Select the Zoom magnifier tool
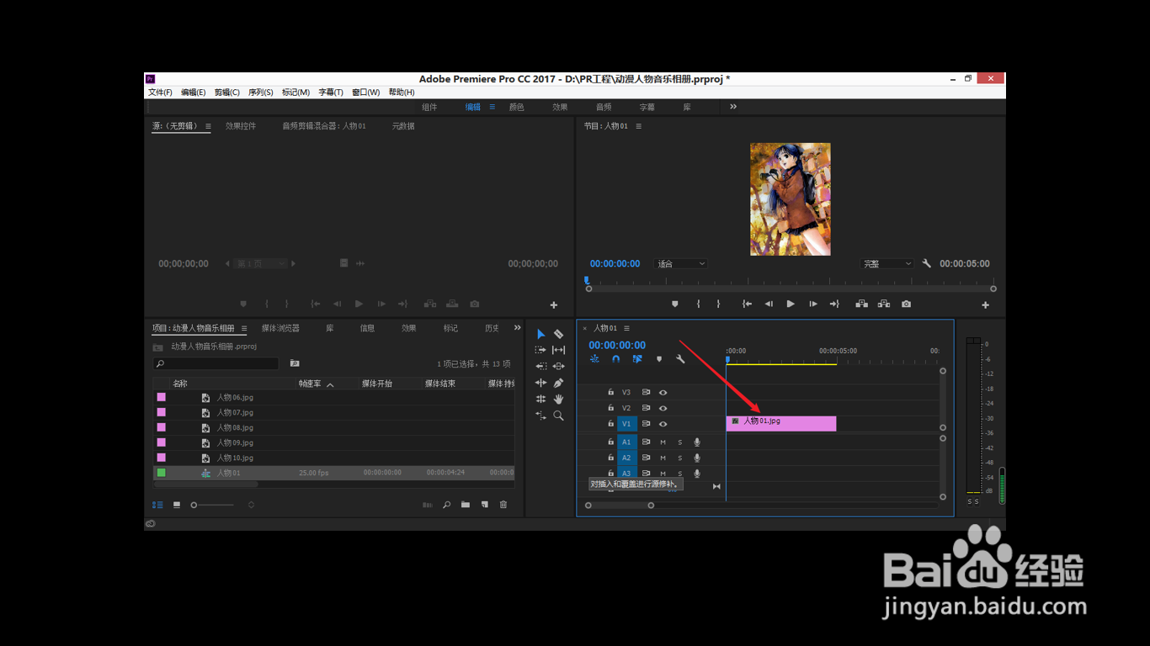This screenshot has width=1150, height=646. [x=558, y=416]
